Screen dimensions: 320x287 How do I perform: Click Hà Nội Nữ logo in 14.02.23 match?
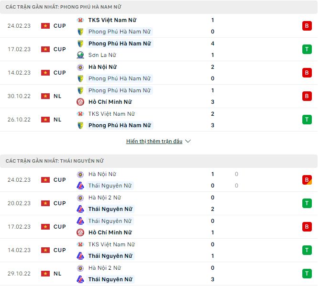[80, 67]
